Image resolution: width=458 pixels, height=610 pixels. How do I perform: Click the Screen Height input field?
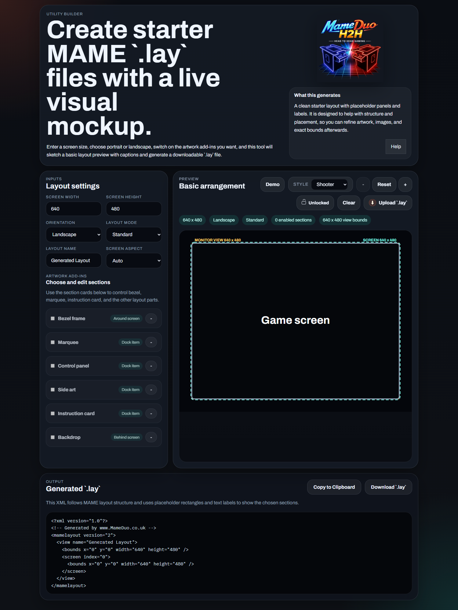(134, 209)
